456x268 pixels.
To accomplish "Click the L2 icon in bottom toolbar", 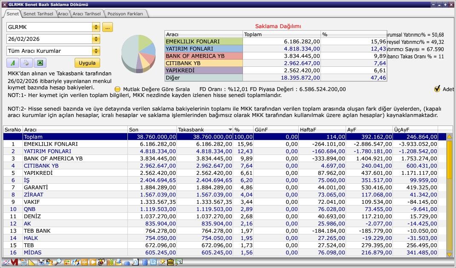I will [x=153, y=262].
